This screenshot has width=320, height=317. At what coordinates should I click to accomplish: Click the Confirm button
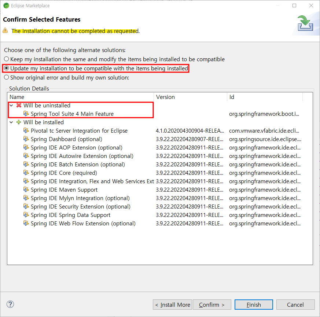[x=212, y=305]
